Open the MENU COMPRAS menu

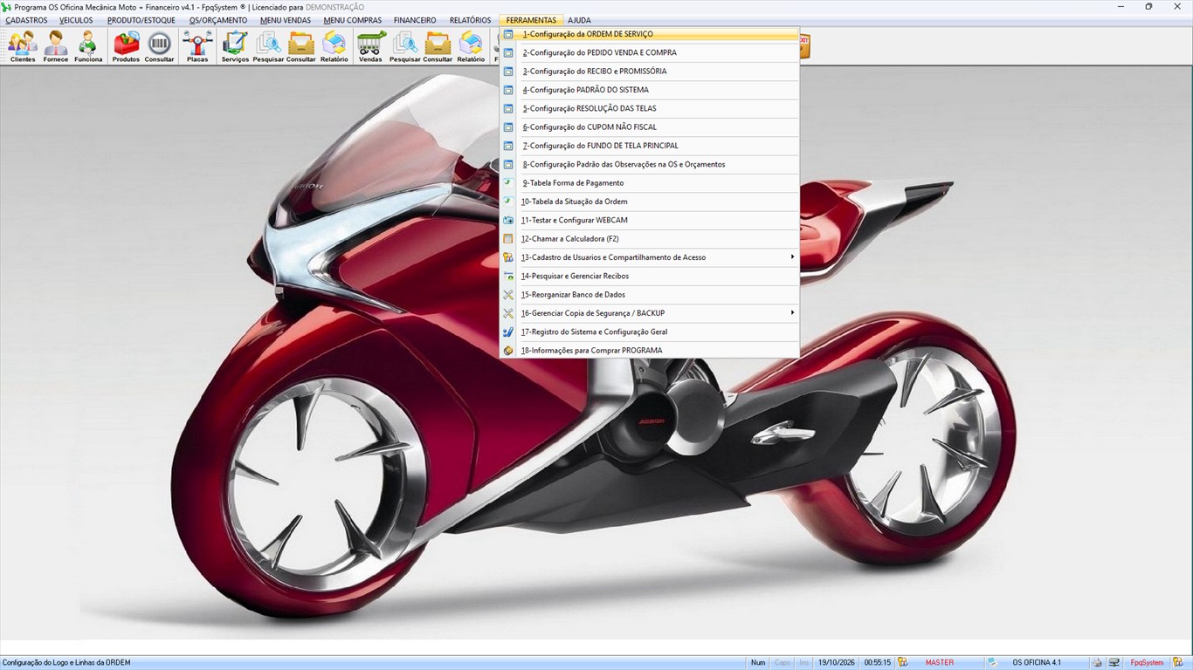click(x=352, y=20)
